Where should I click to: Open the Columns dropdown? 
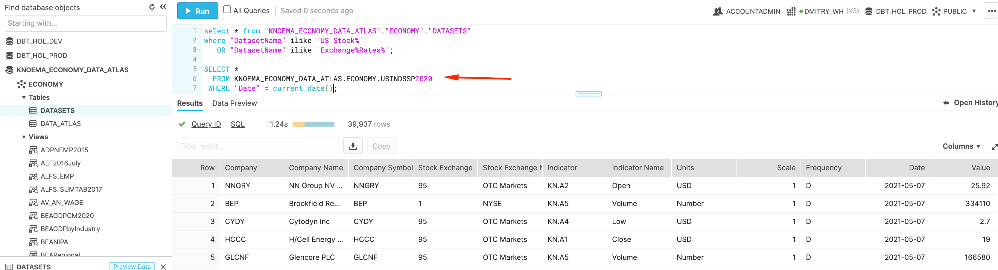pos(961,146)
